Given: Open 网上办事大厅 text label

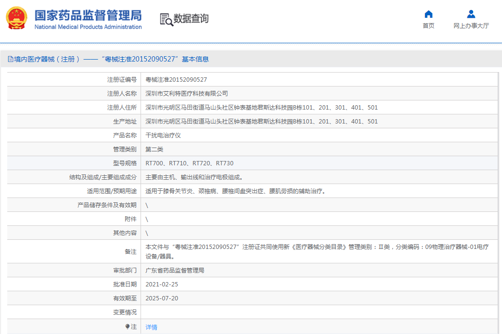Looking at the screenshot, I should [x=471, y=26].
